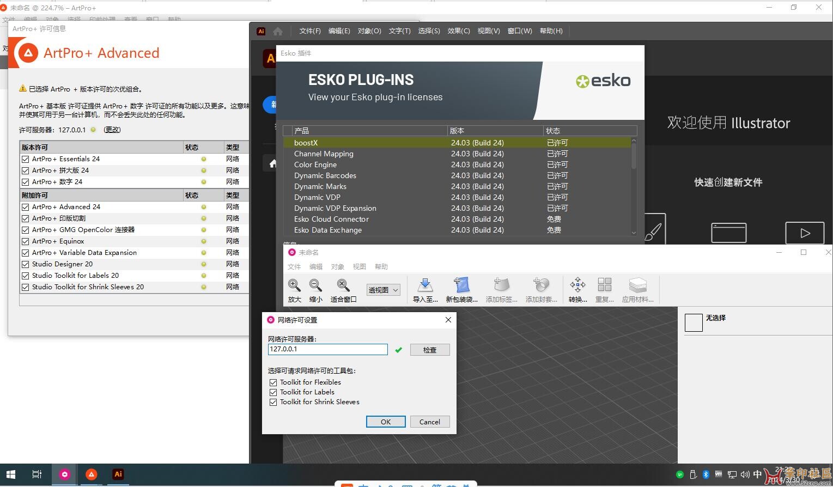Uncheck ArtPro+ 拼大版 24 license
The height and width of the screenshot is (487, 833).
click(25, 171)
